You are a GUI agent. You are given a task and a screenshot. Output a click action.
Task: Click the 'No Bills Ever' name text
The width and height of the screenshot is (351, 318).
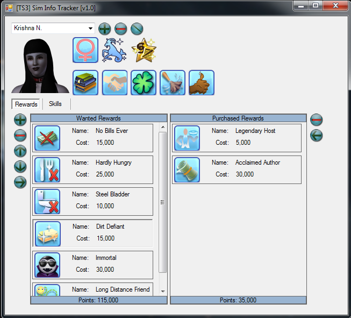[112, 131]
